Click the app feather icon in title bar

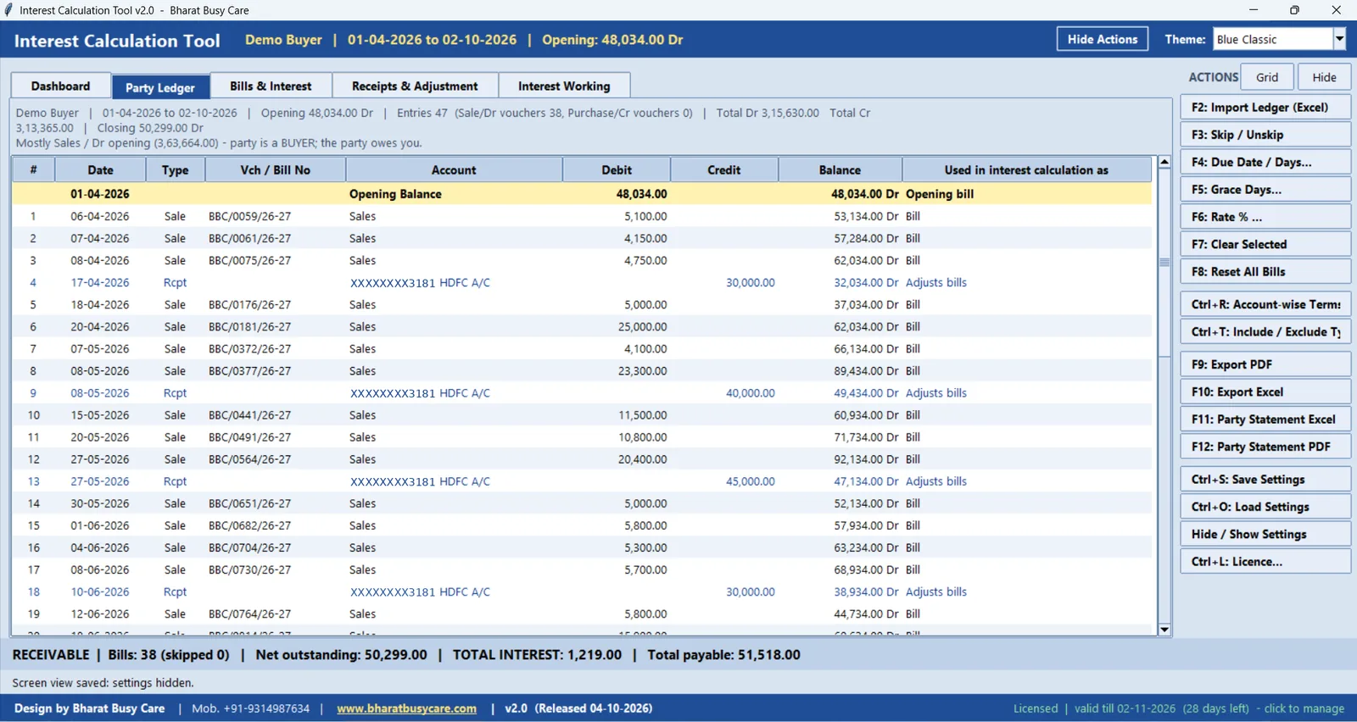[8, 10]
